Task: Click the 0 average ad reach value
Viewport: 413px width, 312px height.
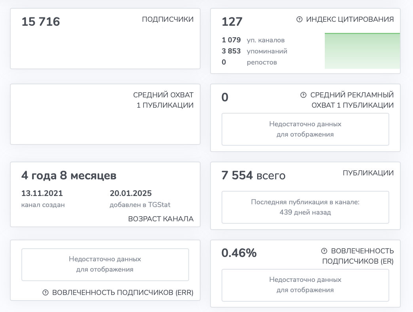Action: point(225,97)
